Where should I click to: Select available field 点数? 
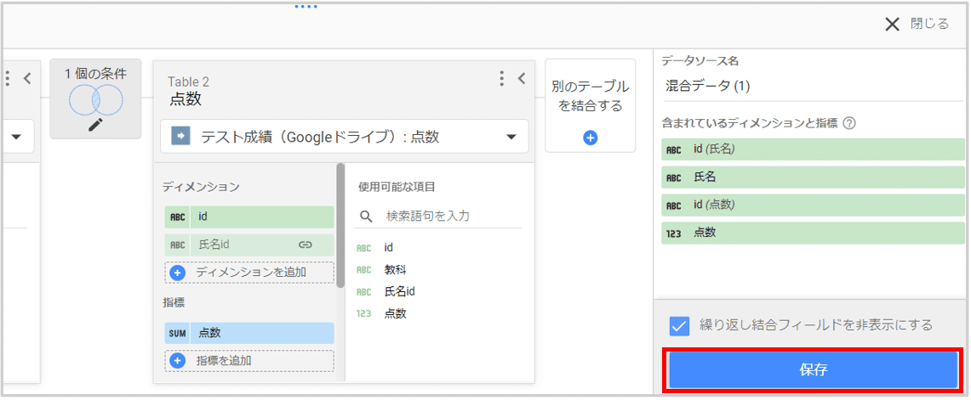tap(396, 313)
